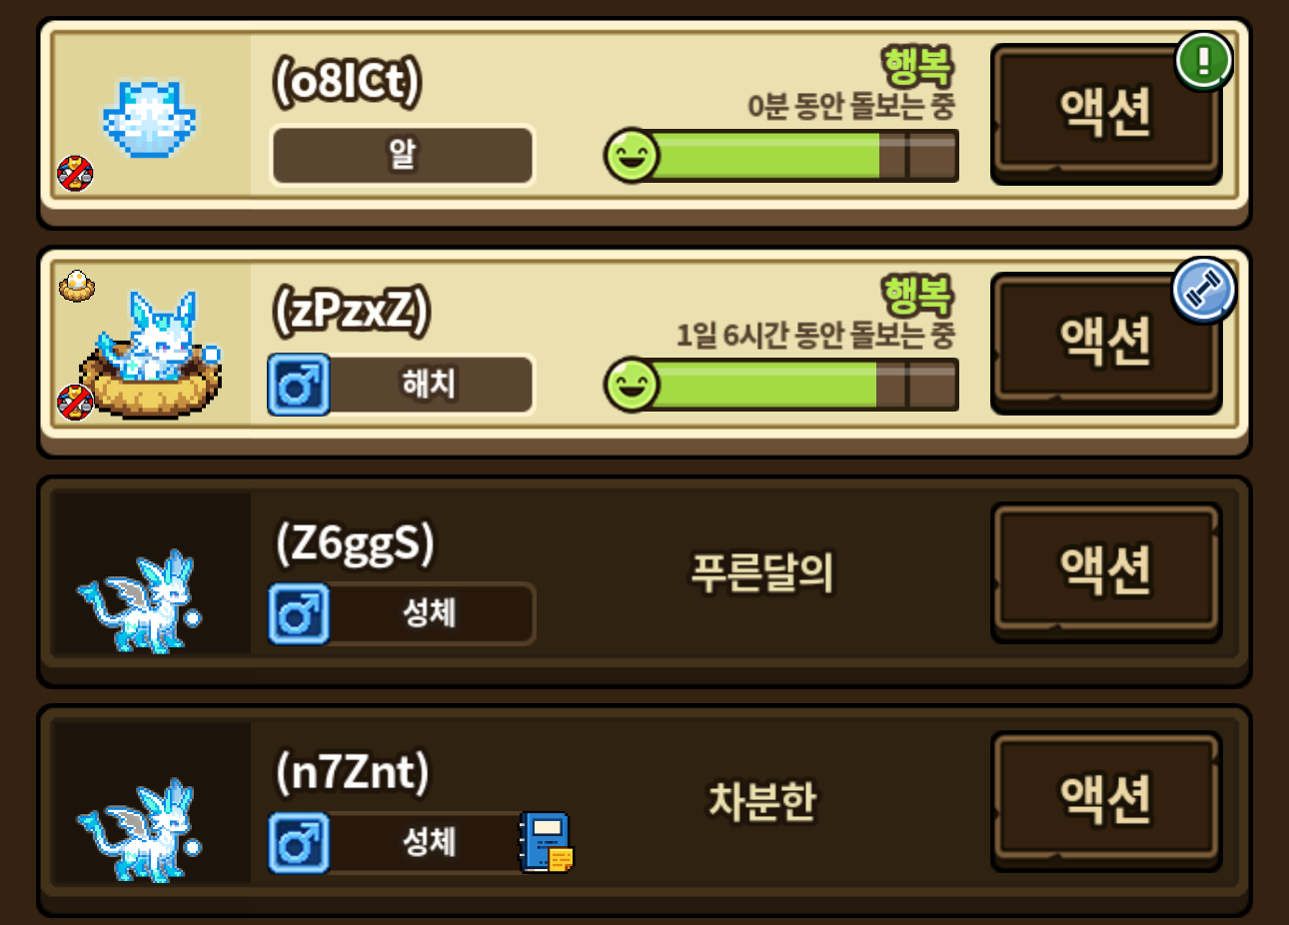Select the male gender icon for zPzxZ

[299, 385]
